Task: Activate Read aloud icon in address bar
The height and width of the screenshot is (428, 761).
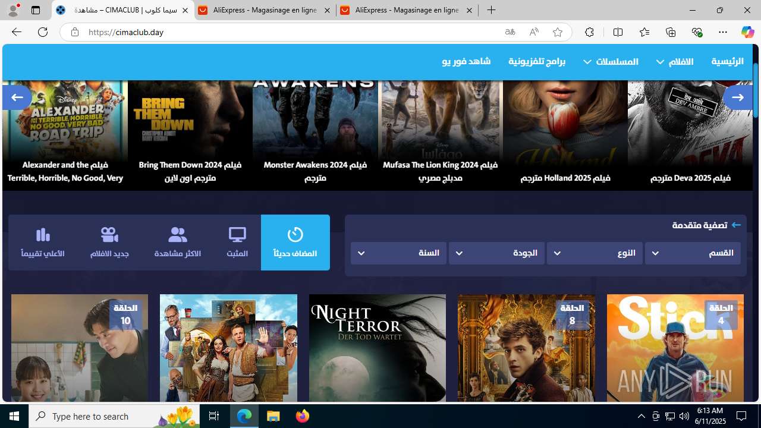Action: 534,32
